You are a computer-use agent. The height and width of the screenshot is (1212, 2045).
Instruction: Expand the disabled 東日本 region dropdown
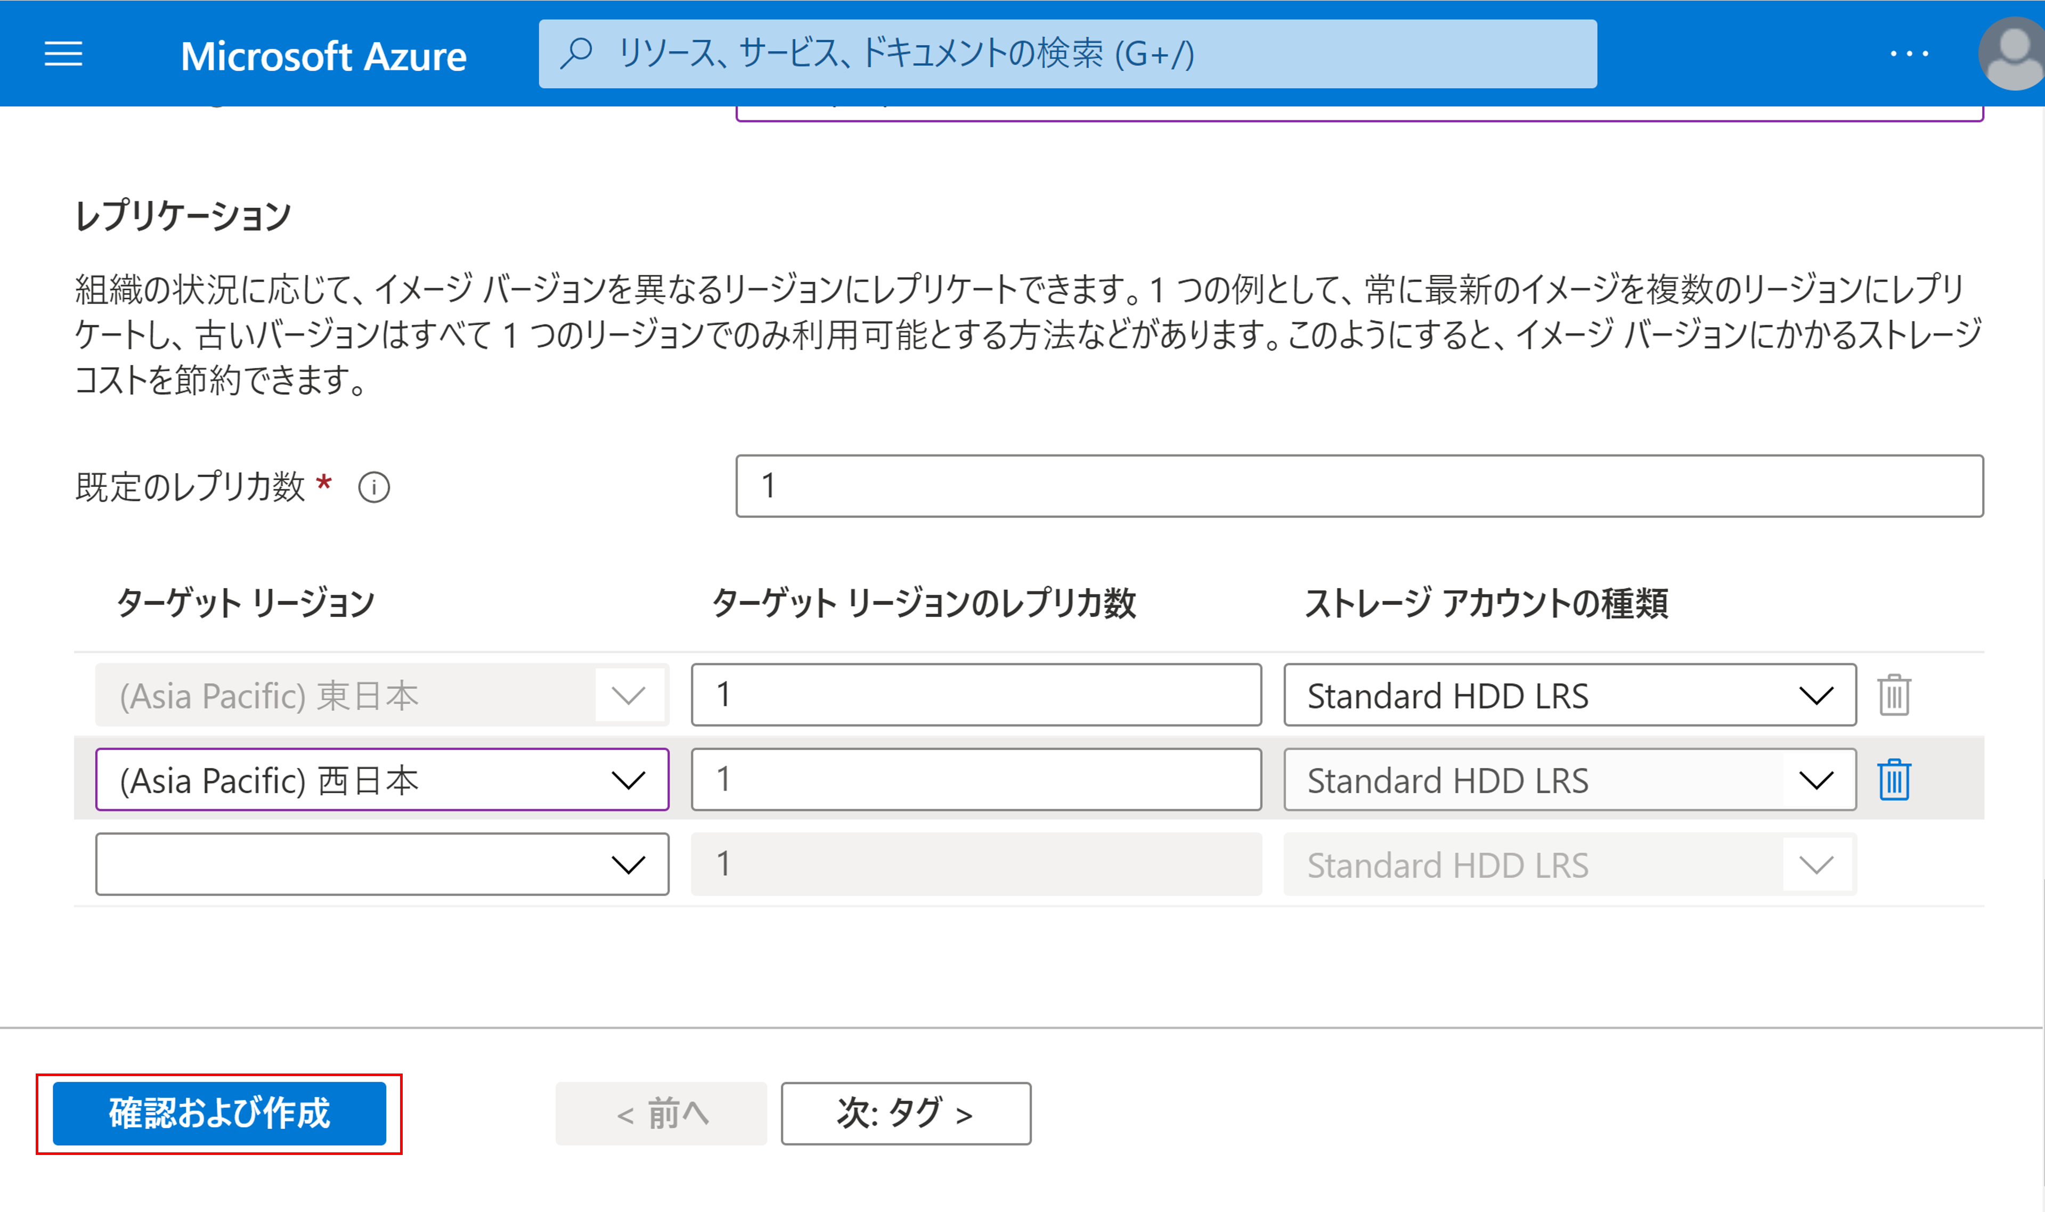coord(627,695)
